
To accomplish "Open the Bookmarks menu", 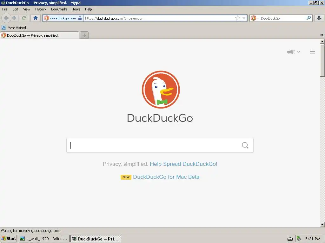I will 59,9.
